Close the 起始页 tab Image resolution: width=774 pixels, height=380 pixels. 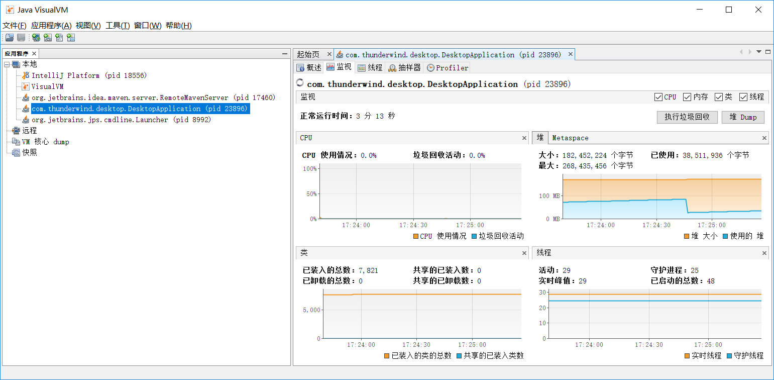click(x=329, y=54)
